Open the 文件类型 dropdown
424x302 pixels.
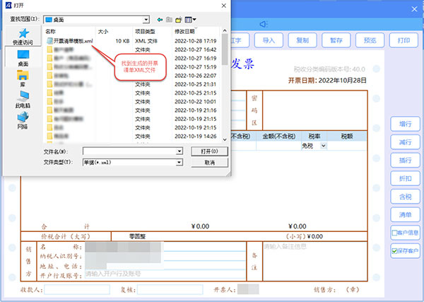coord(179,162)
